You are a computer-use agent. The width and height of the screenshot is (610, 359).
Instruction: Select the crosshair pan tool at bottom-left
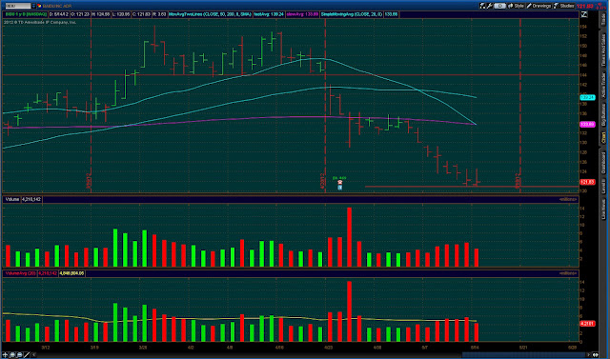tap(5, 355)
